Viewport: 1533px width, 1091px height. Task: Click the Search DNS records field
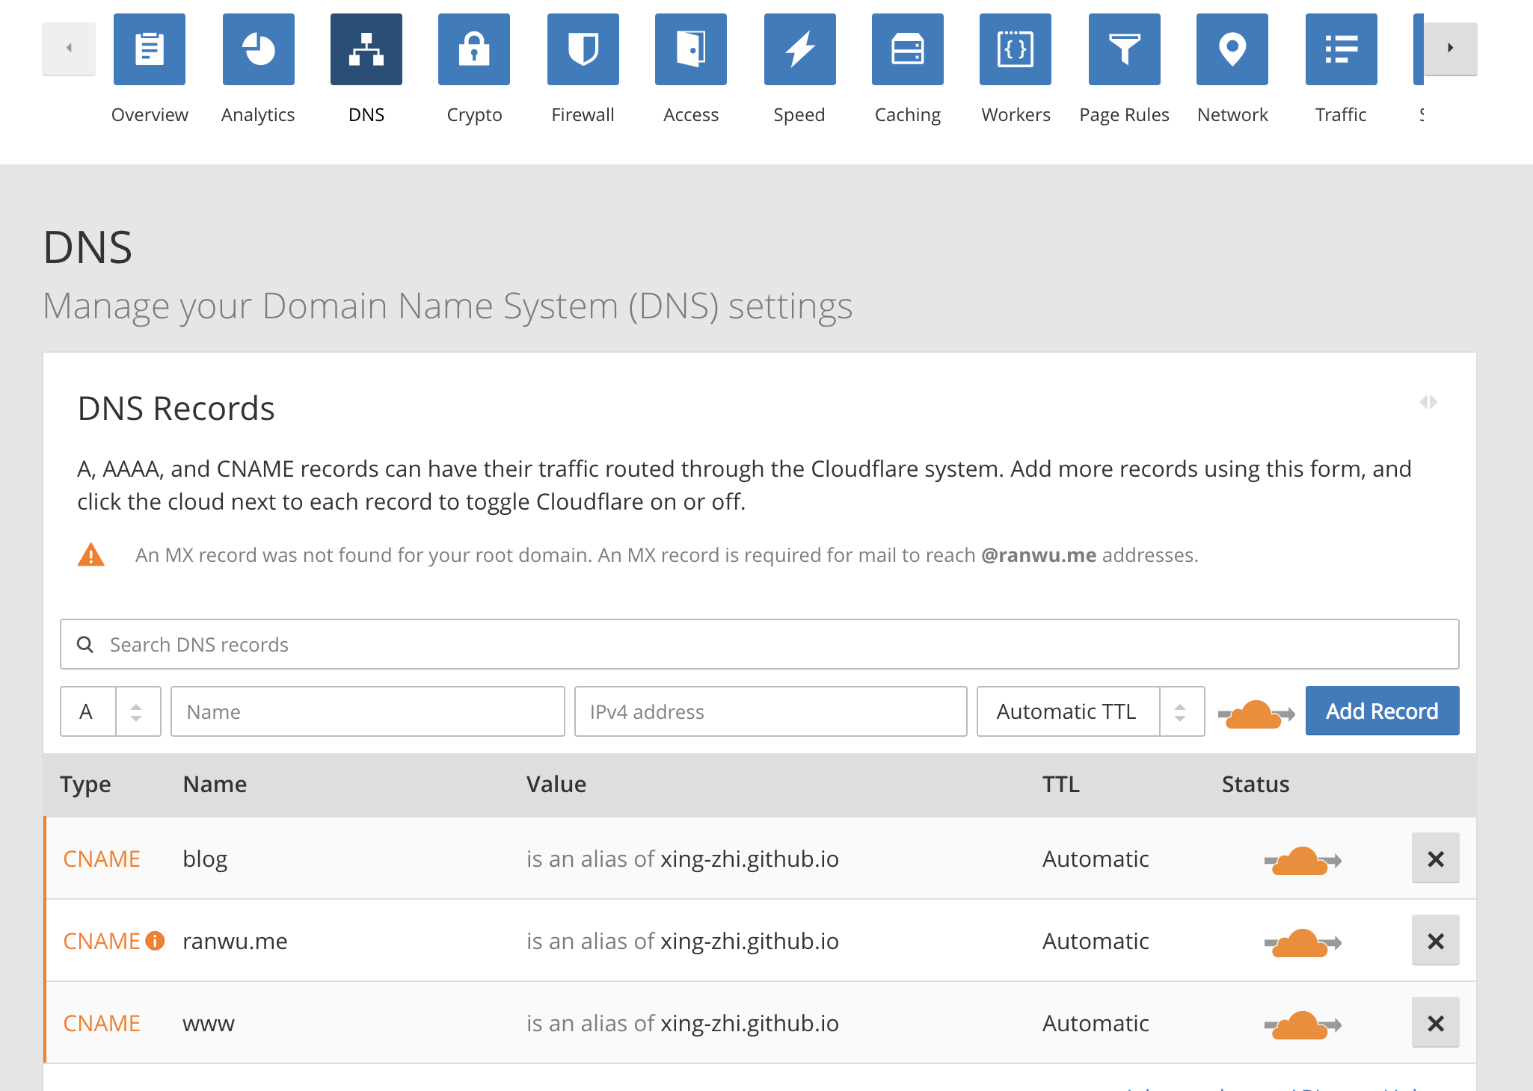(x=759, y=644)
